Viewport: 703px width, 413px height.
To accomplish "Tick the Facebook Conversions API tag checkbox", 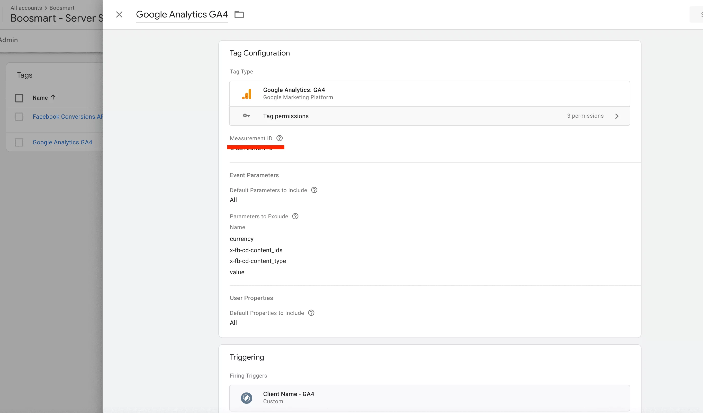I will click(x=19, y=117).
